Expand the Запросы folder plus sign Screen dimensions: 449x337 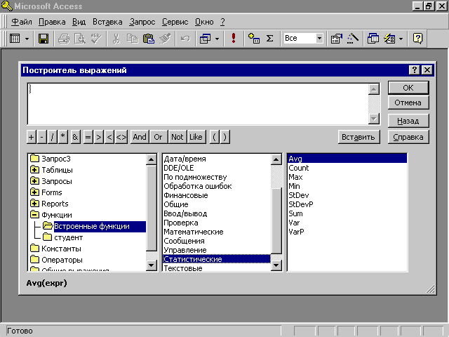(34, 181)
